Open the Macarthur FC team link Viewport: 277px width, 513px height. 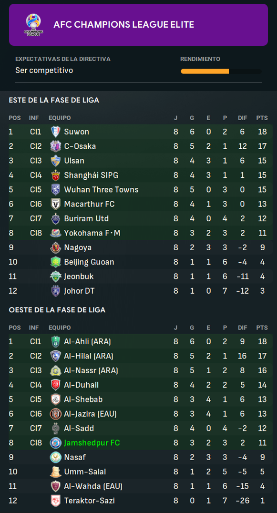[89, 204]
